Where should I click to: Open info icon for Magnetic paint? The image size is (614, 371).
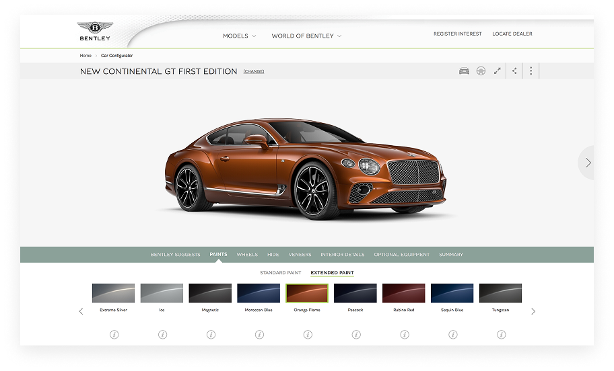(211, 335)
